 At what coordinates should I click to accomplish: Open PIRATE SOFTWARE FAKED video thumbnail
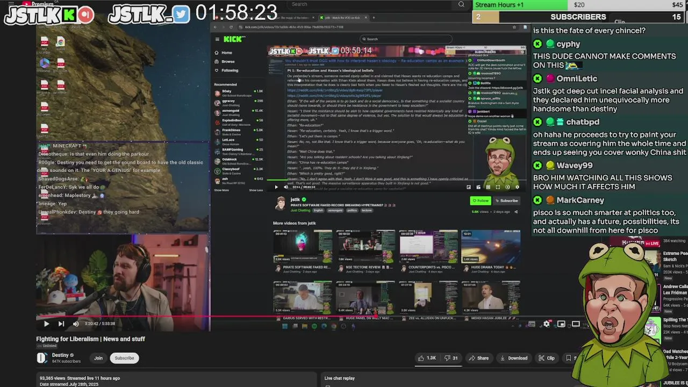303,246
